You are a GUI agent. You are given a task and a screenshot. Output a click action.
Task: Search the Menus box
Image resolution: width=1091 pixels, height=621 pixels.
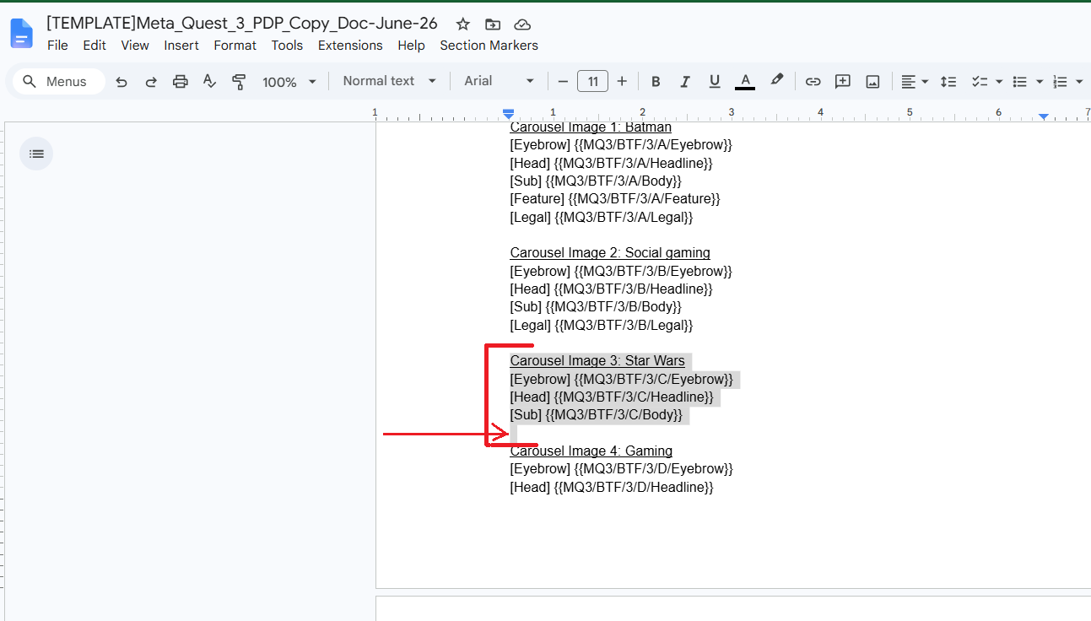tap(57, 82)
